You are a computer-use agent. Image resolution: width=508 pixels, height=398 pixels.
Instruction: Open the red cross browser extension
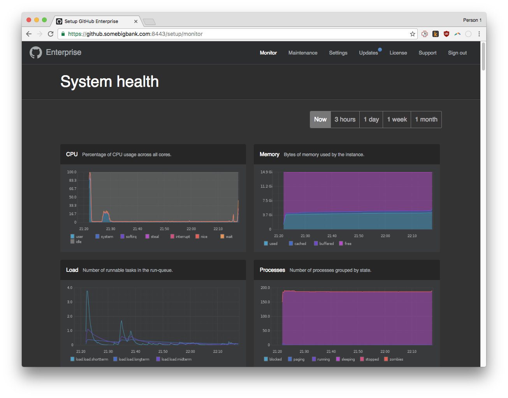point(425,34)
